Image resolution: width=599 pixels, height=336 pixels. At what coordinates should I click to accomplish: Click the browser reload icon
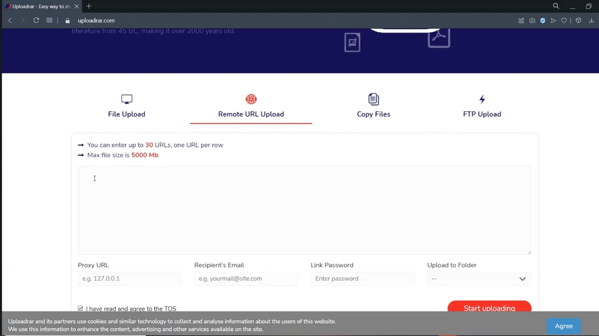pyautogui.click(x=36, y=21)
